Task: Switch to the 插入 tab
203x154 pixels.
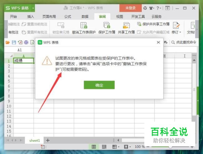Action: tap(31, 16)
